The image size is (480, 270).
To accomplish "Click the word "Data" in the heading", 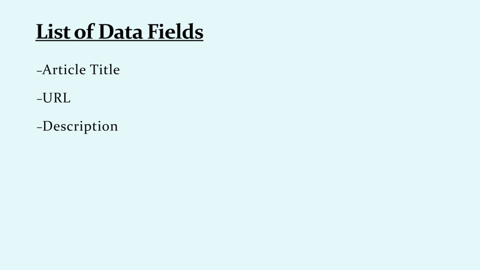I will pos(120,31).
